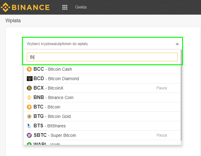This screenshot has width=201, height=156.
Task: Click the dropdown list scrollbar
Action: pyautogui.click(x=182, y=95)
